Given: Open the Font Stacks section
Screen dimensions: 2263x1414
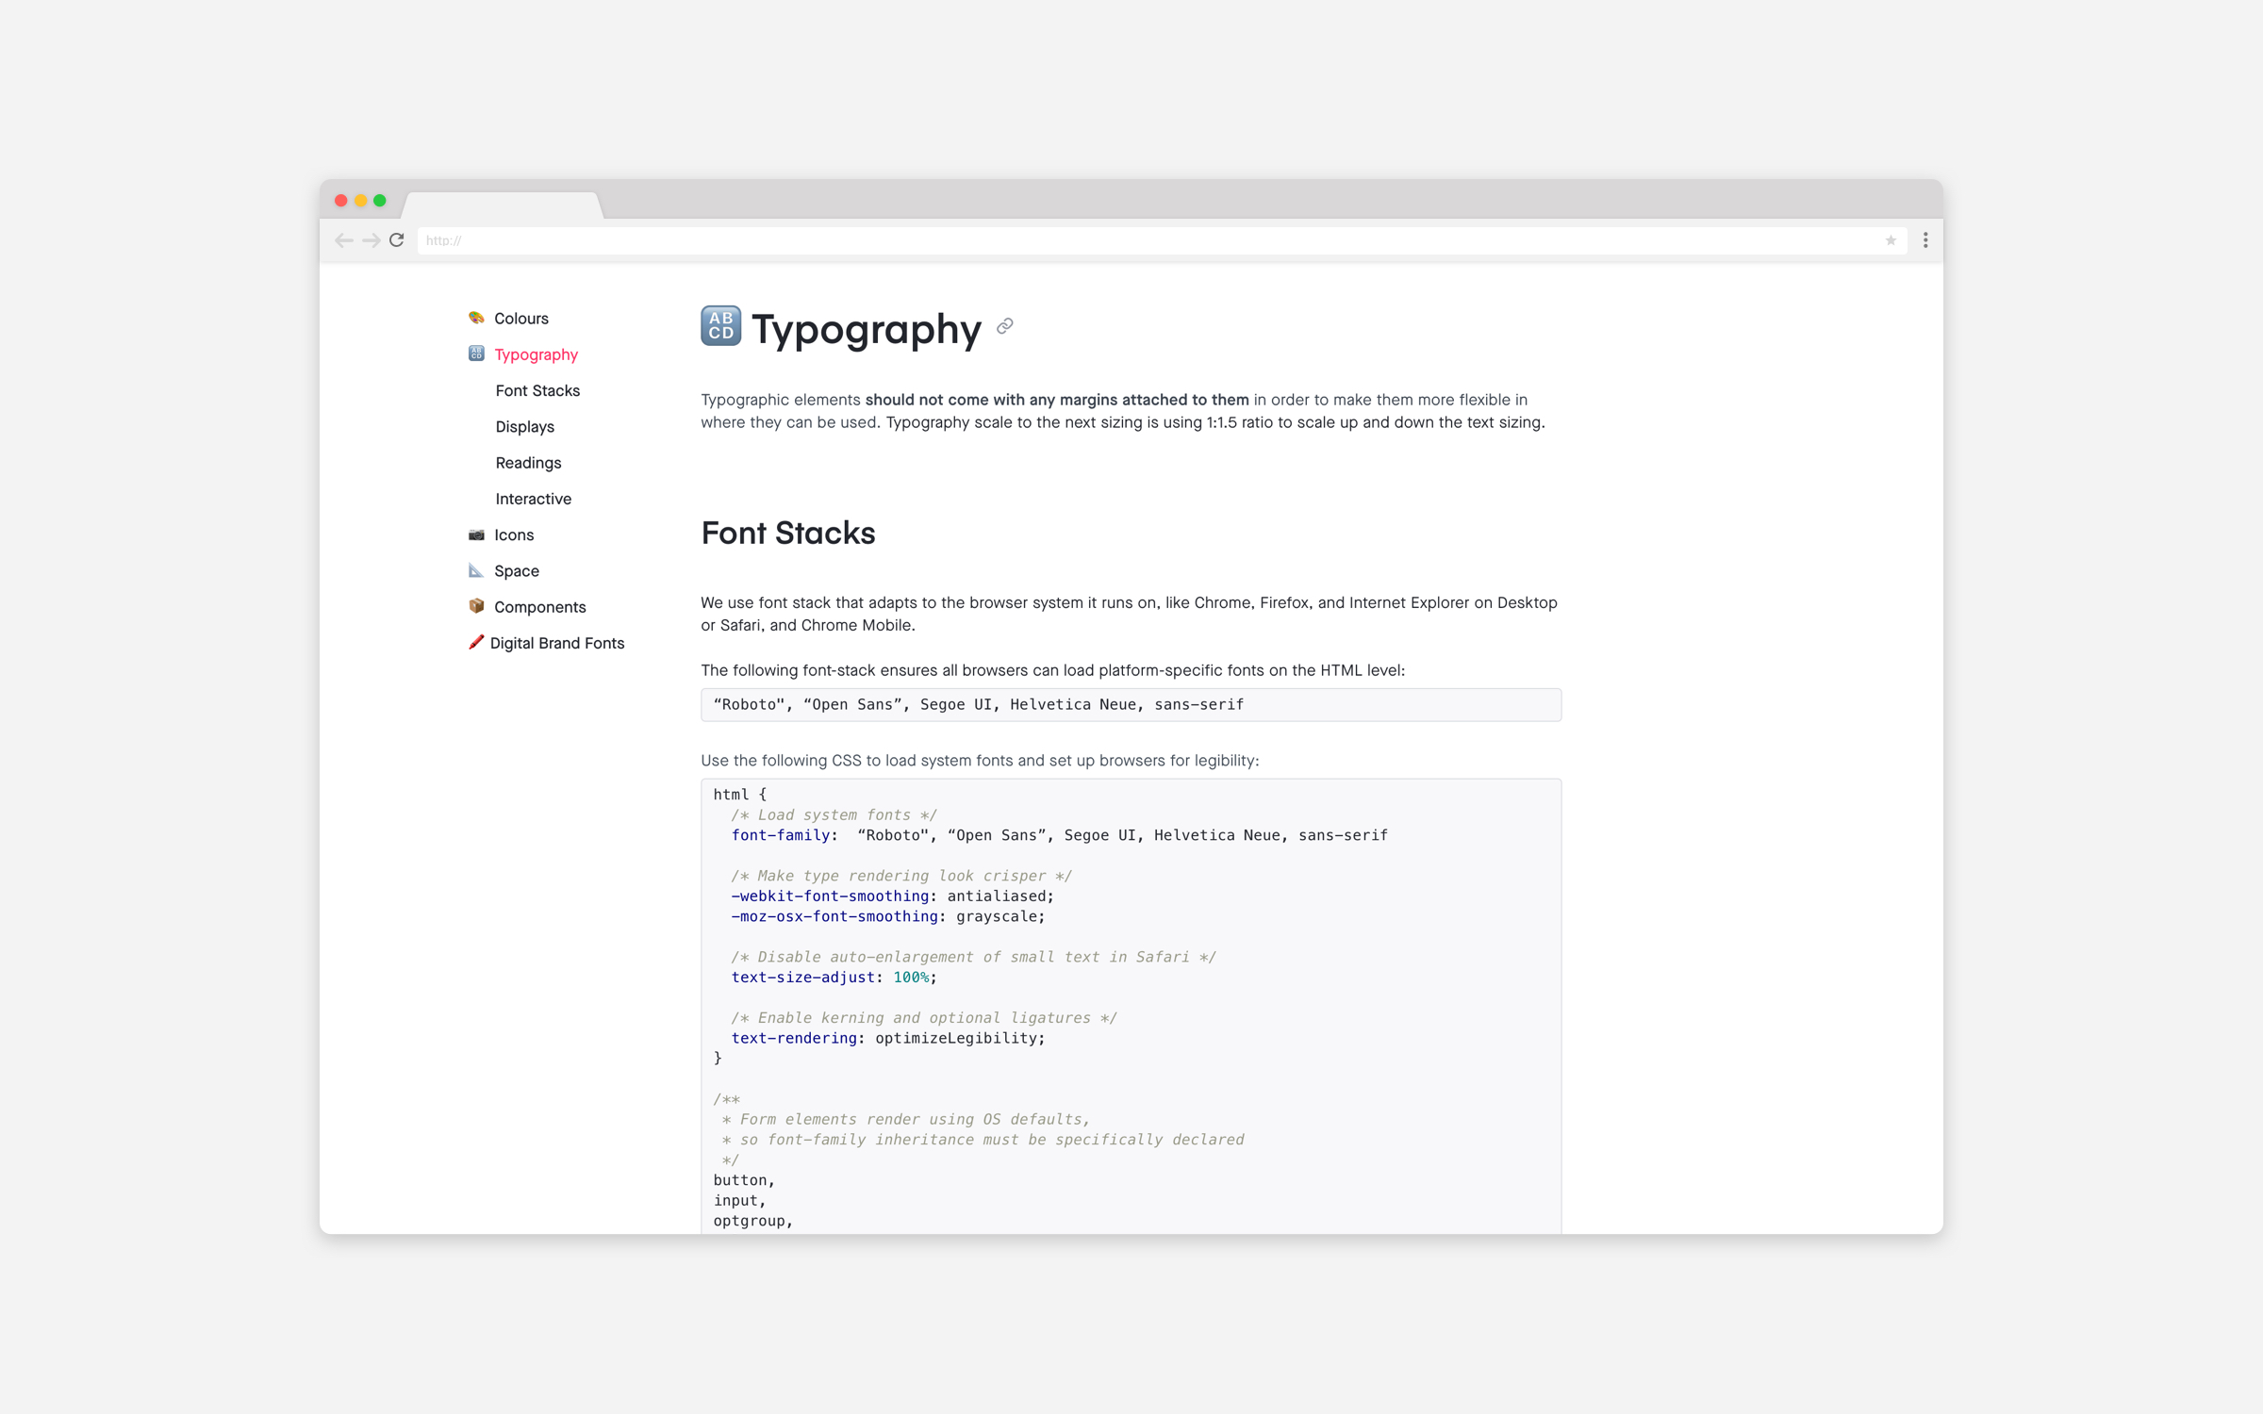Looking at the screenshot, I should click(x=537, y=390).
